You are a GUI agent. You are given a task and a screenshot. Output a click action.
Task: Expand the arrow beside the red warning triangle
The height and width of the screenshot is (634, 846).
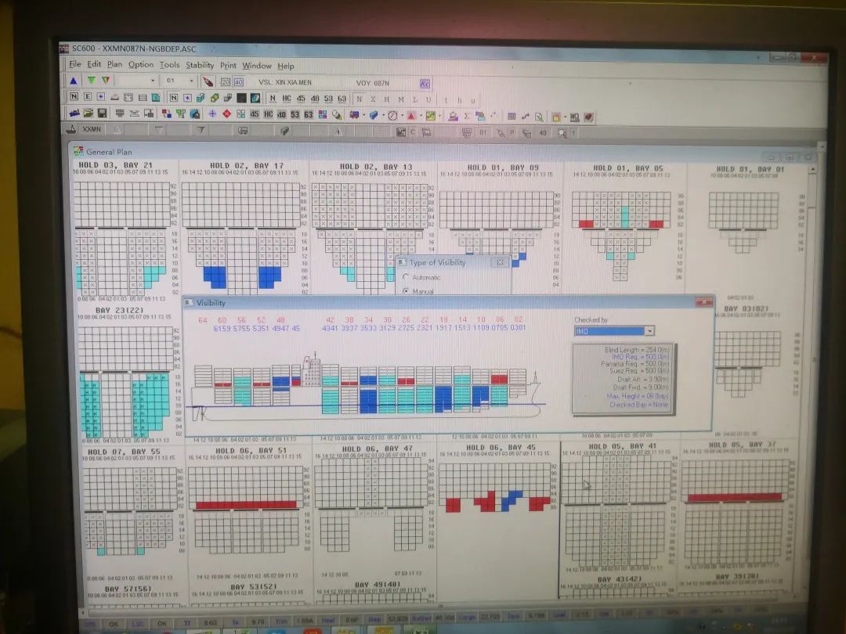(x=421, y=115)
